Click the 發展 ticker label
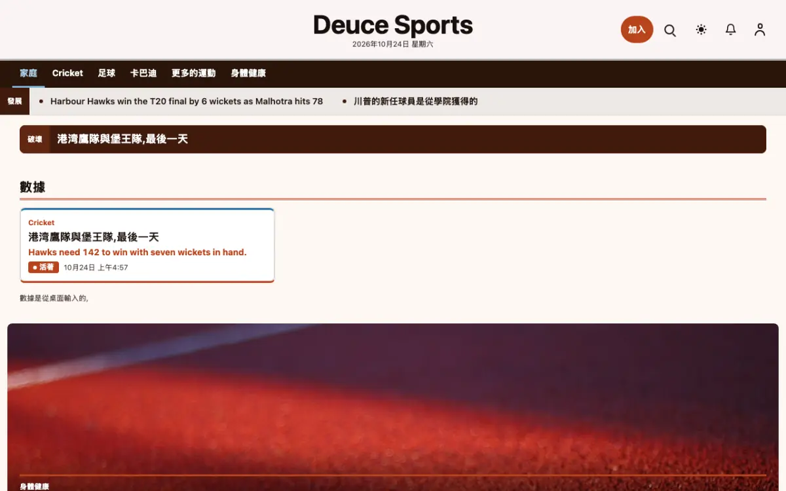This screenshot has height=491, width=786. coord(14,101)
